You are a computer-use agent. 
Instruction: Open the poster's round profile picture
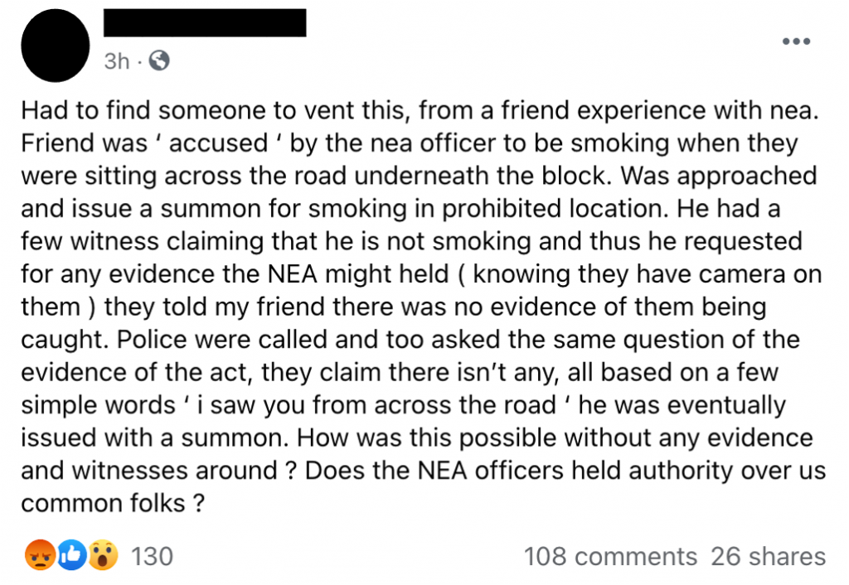[56, 46]
